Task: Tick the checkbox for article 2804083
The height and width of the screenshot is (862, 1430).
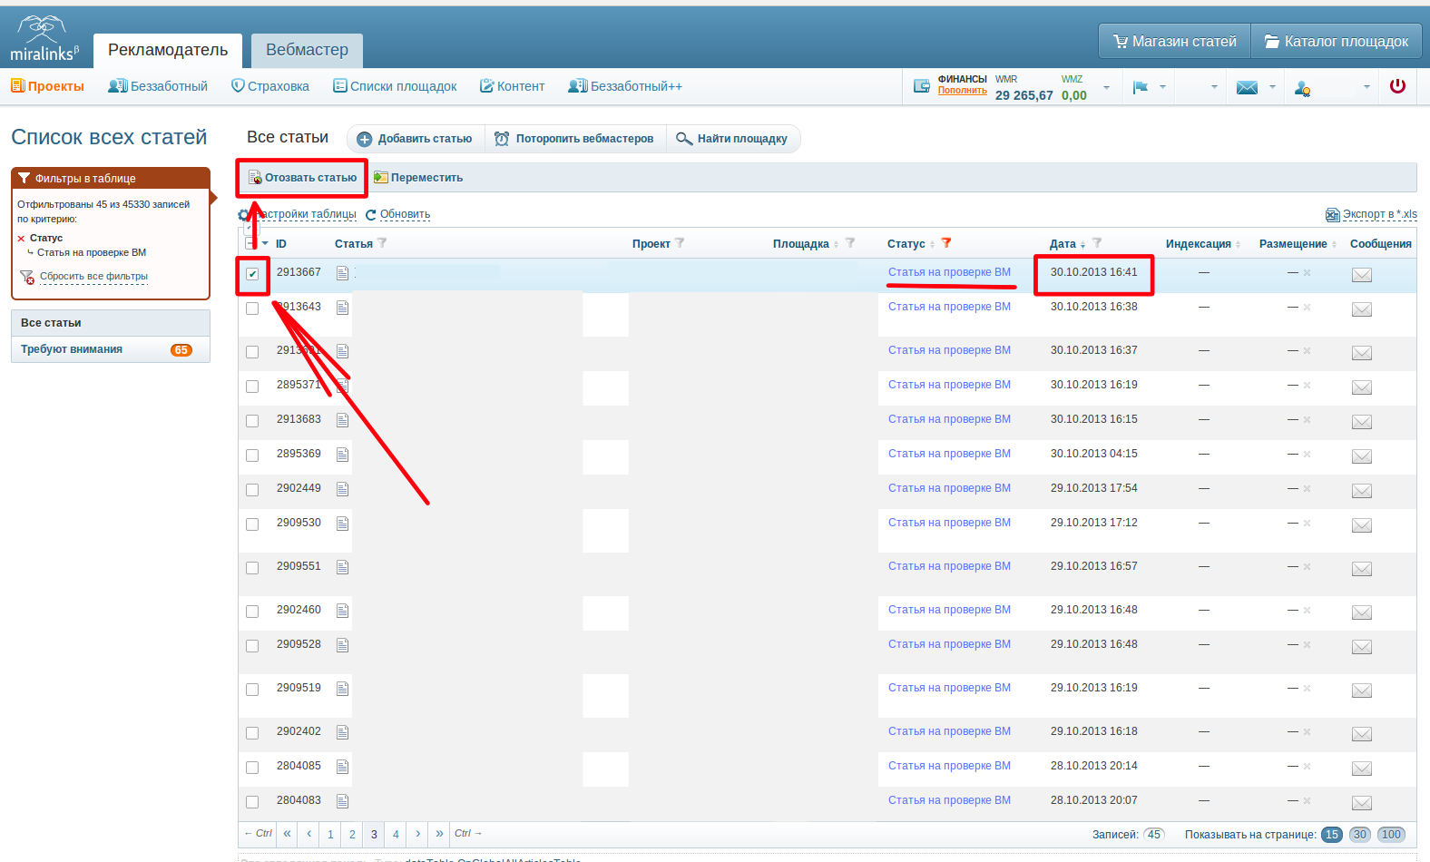Action: pos(252,802)
